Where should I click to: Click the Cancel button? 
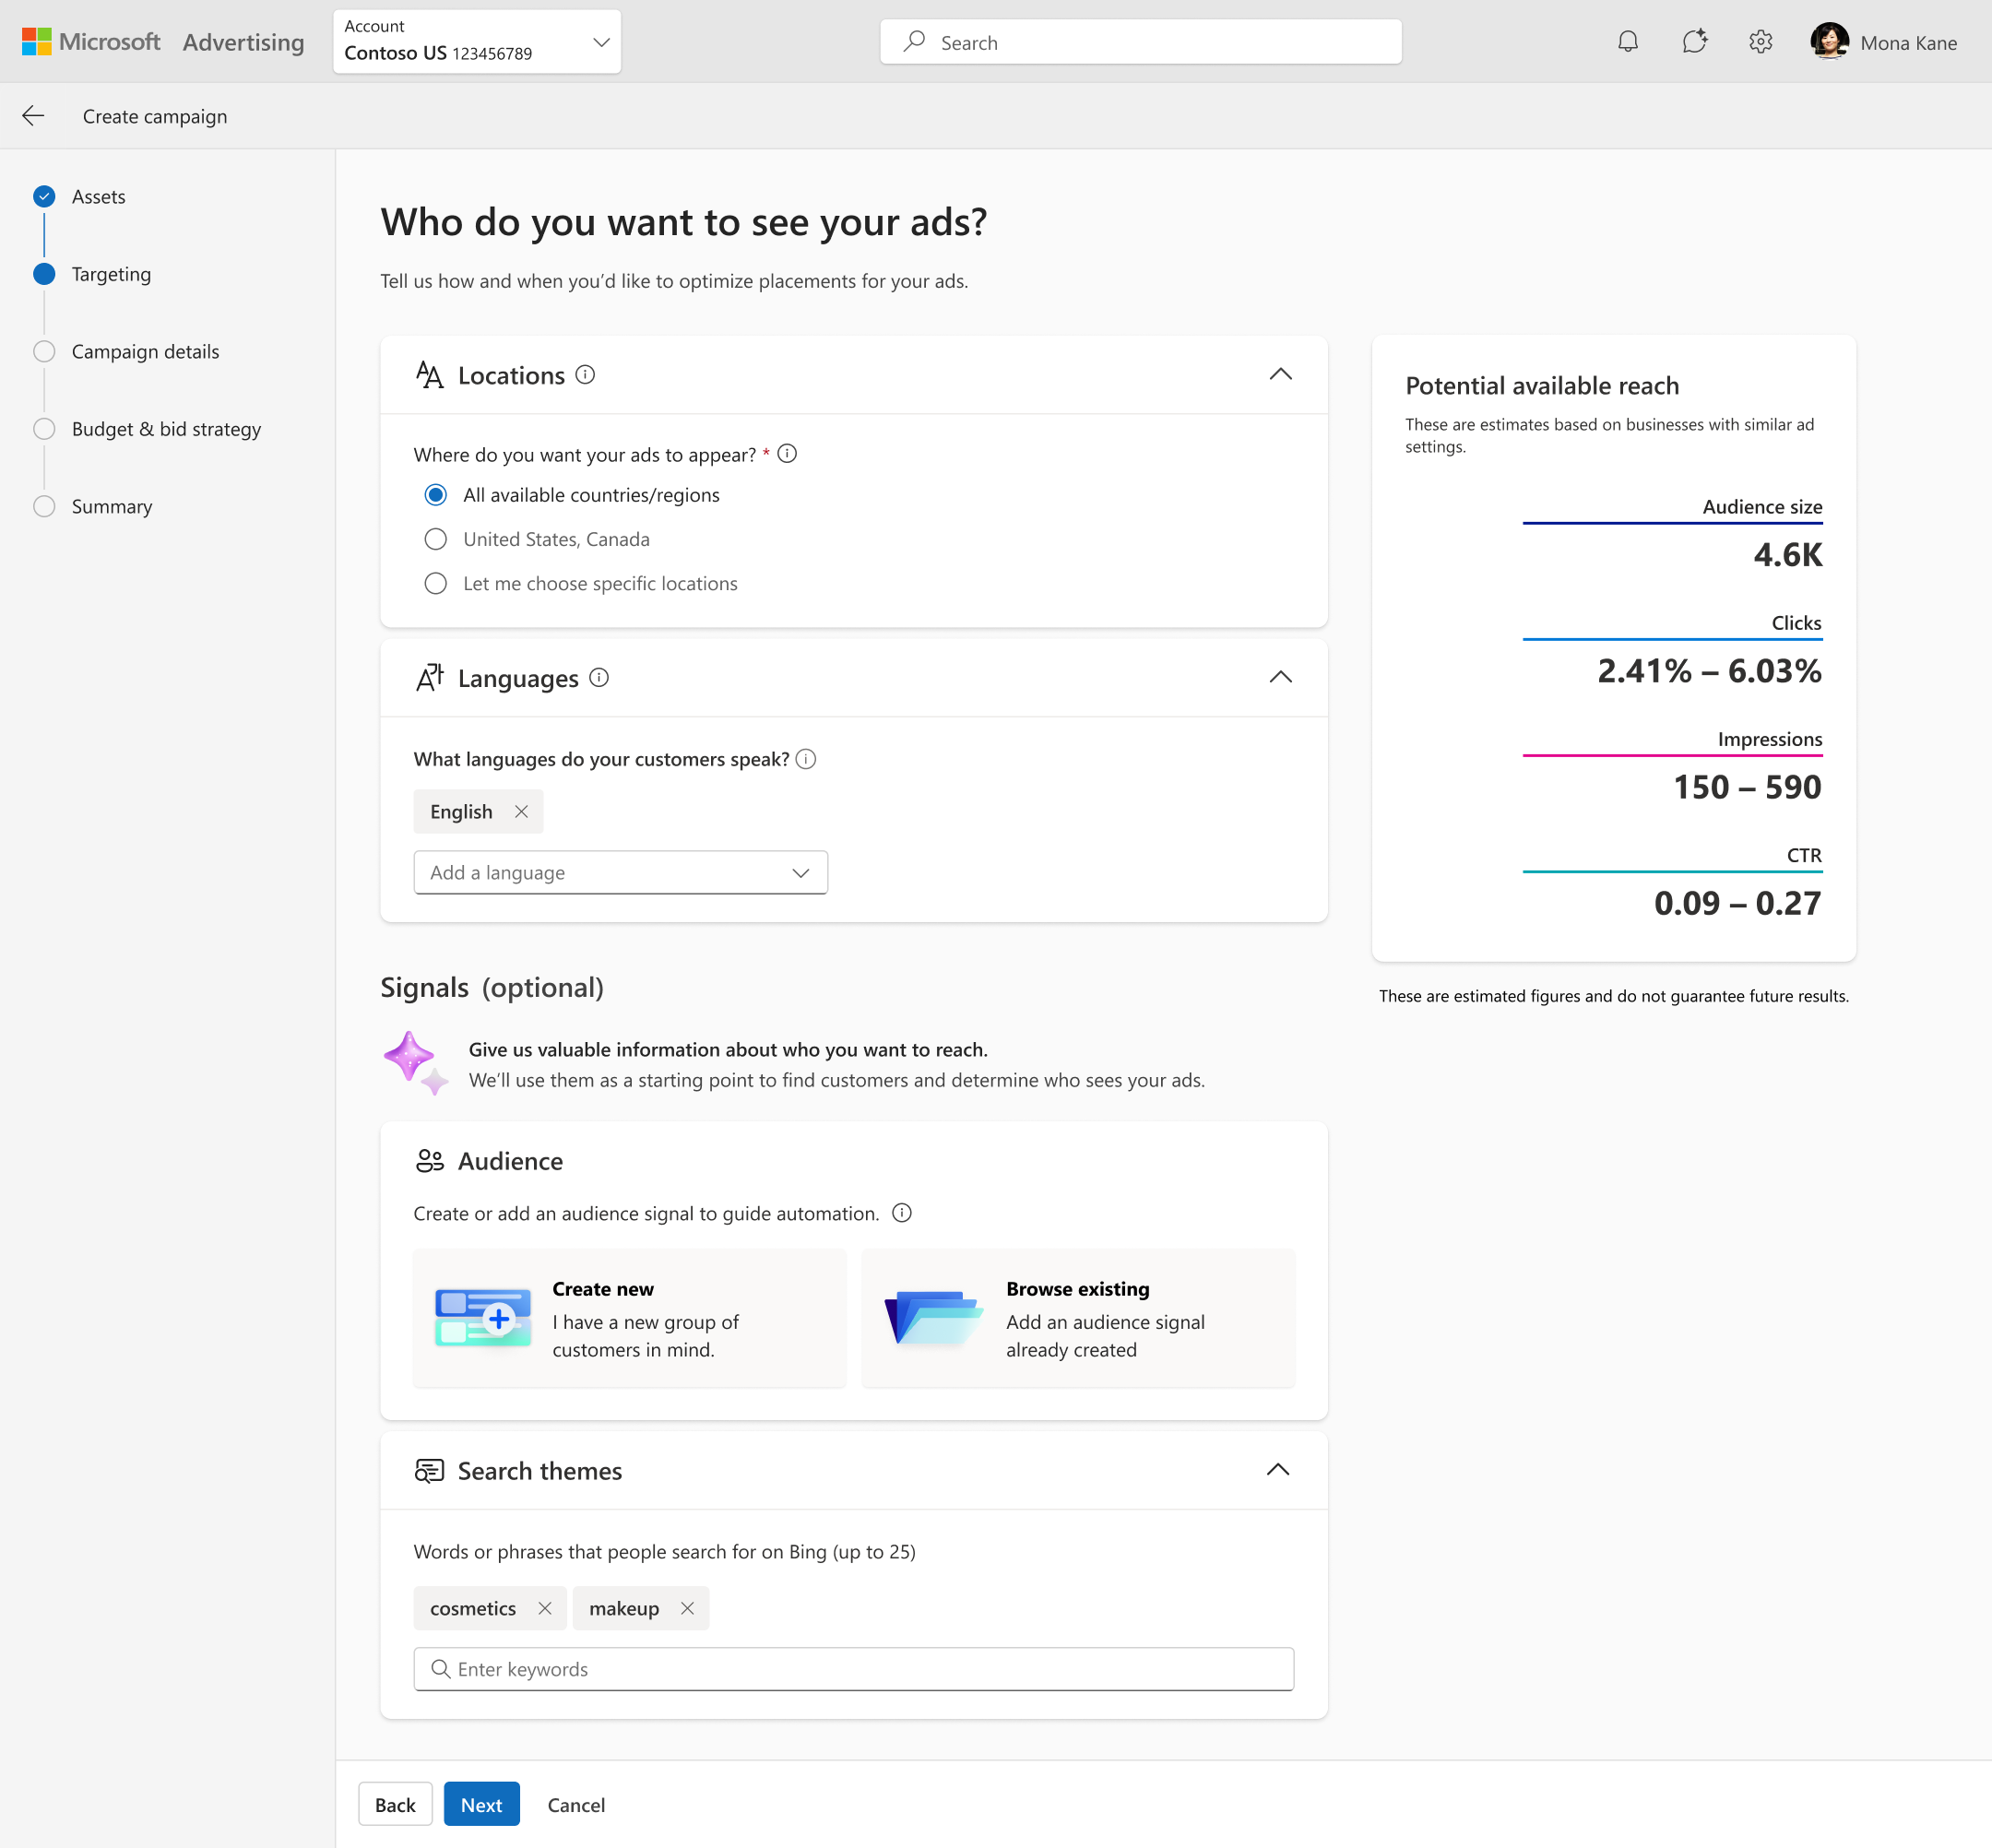[x=576, y=1805]
